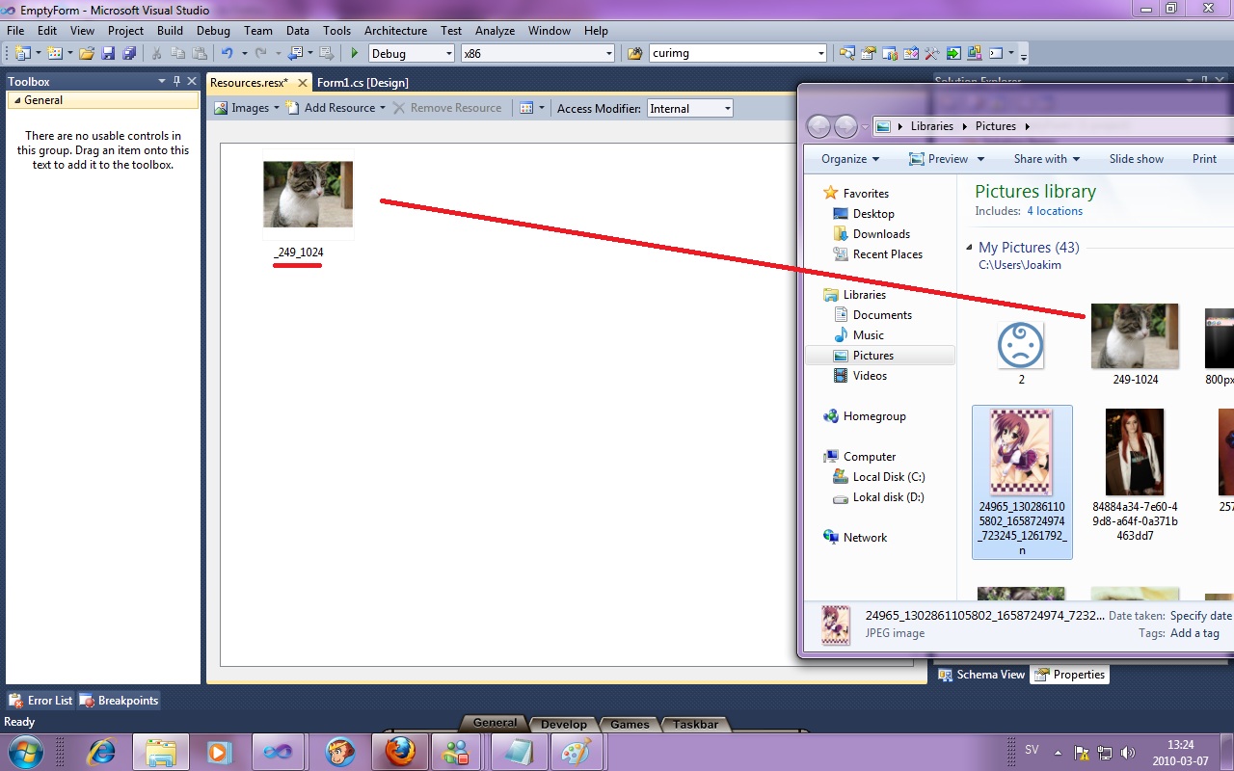Click the 4 locations link in Pictures library
This screenshot has height=771, width=1234.
(1055, 210)
